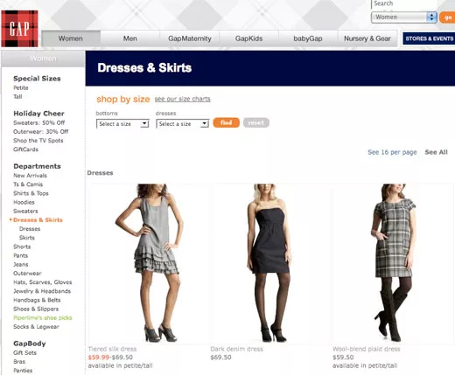
Task: Open the see our size charts link
Action: pyautogui.click(x=183, y=99)
